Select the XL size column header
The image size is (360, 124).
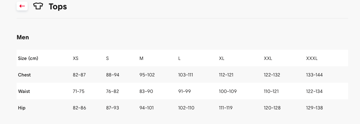tap(222, 58)
